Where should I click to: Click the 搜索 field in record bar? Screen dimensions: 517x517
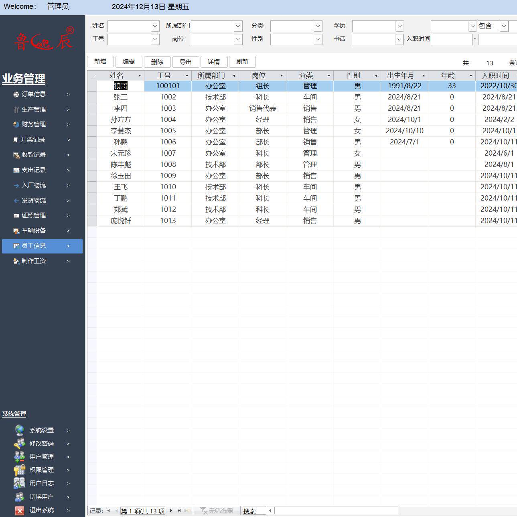(254, 511)
